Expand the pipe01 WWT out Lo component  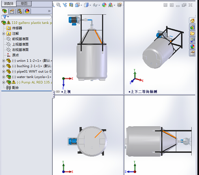[x=4, y=72]
